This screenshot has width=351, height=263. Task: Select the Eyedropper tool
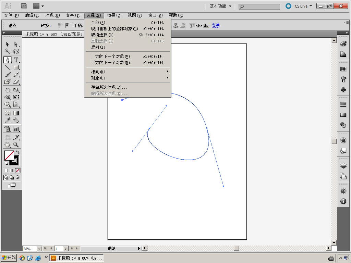tap(8, 120)
